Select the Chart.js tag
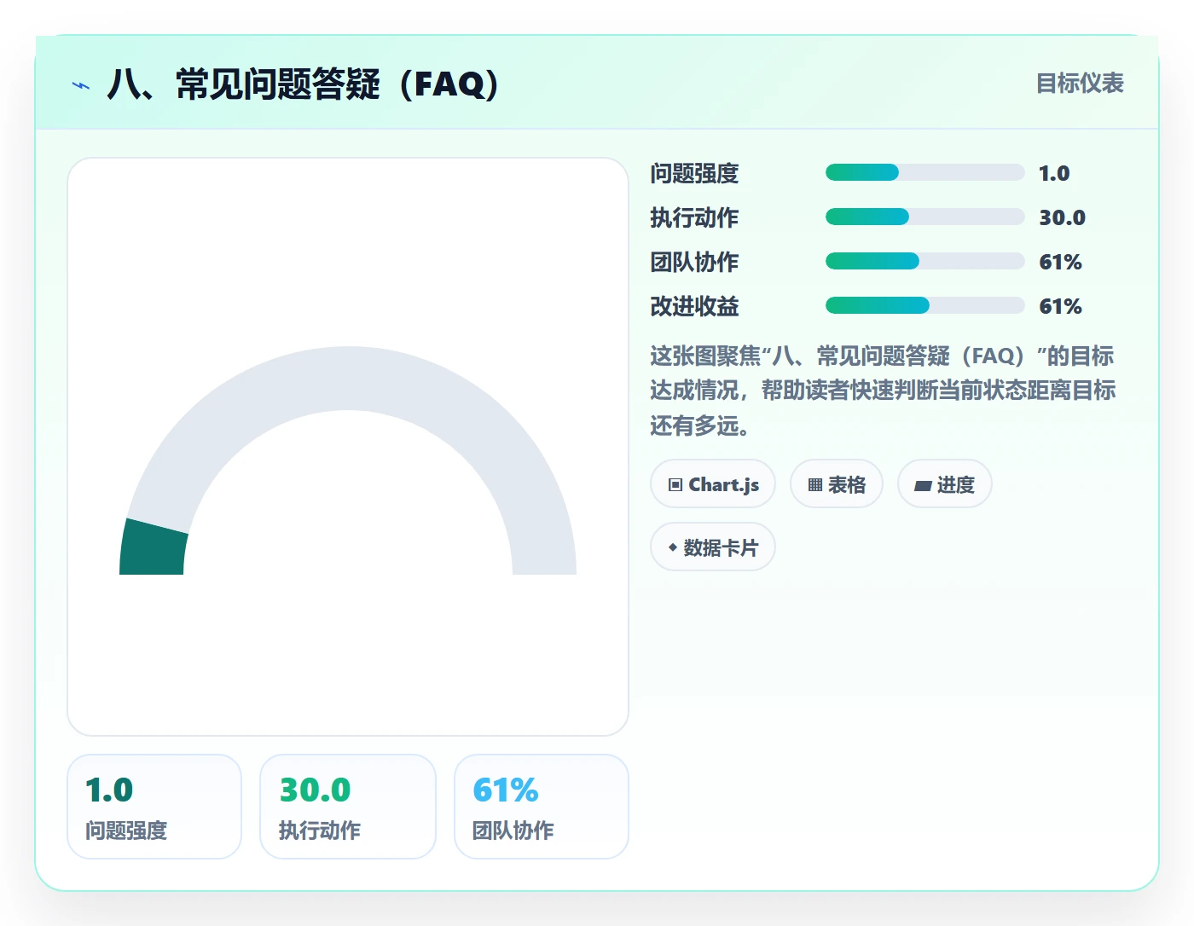 [x=713, y=483]
